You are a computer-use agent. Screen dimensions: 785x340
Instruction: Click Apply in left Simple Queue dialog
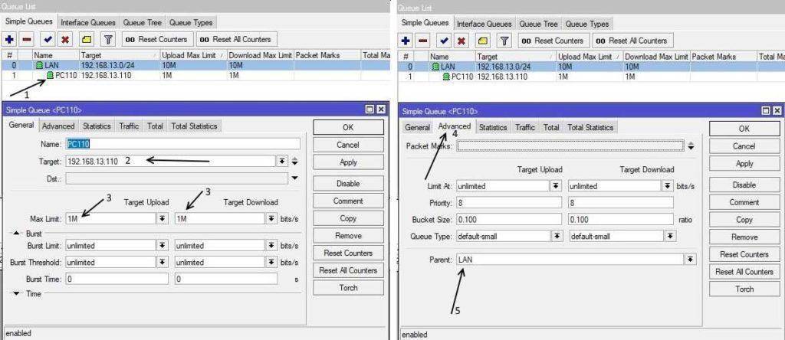[x=349, y=162]
